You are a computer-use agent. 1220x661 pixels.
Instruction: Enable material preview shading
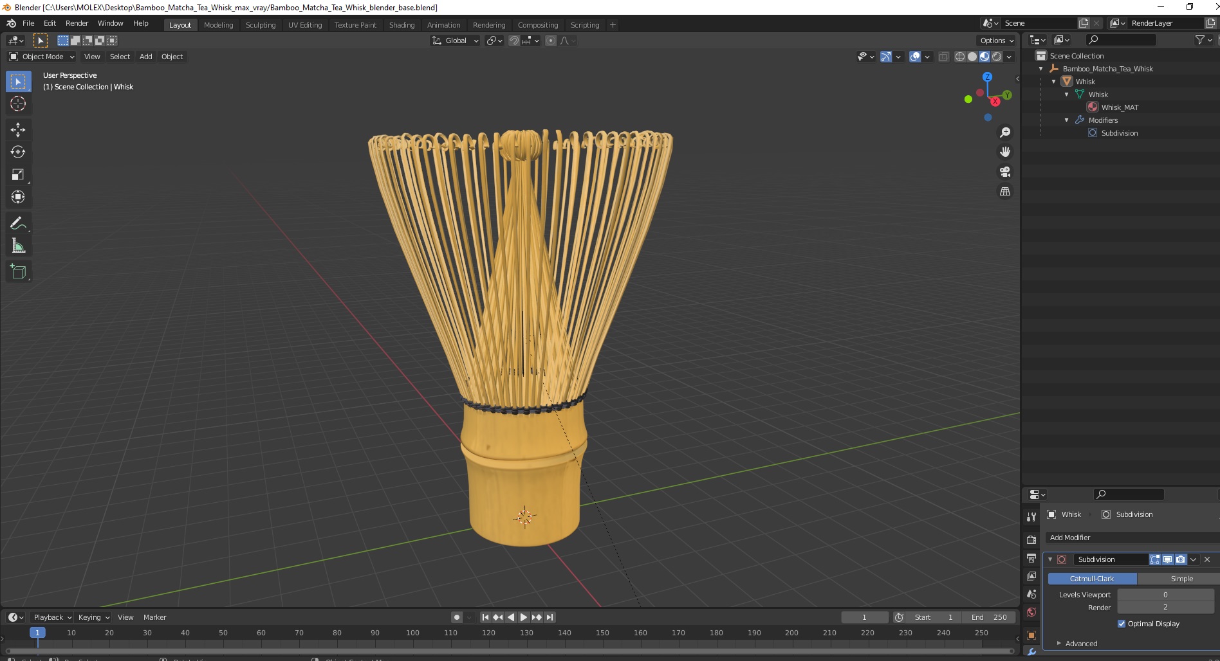click(x=984, y=57)
